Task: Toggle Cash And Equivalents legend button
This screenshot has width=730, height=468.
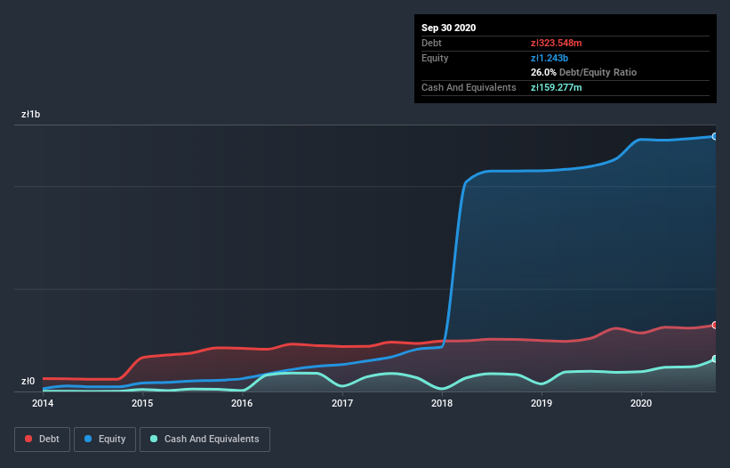Action: tap(205, 440)
